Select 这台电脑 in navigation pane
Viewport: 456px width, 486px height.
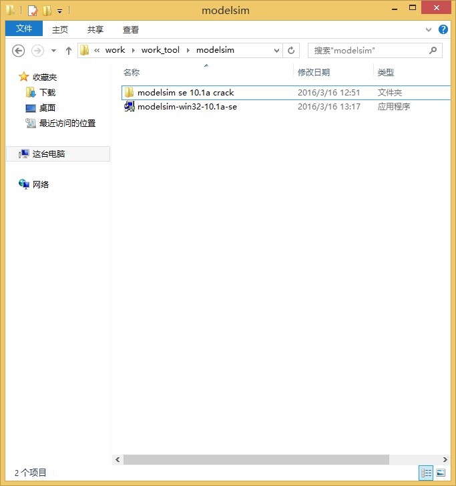click(x=49, y=154)
